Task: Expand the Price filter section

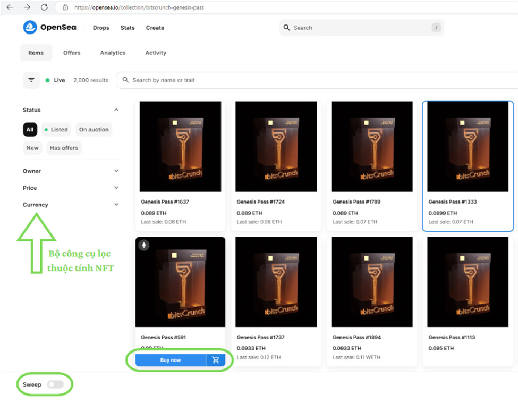Action: (x=116, y=188)
